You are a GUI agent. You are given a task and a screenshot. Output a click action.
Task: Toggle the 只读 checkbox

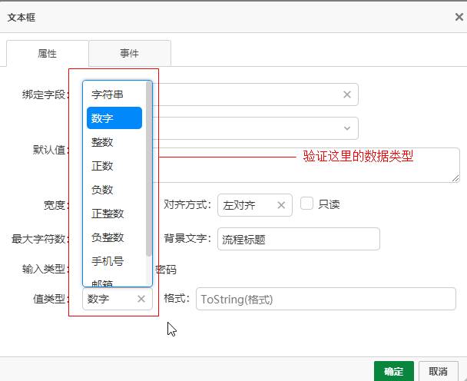coord(306,204)
